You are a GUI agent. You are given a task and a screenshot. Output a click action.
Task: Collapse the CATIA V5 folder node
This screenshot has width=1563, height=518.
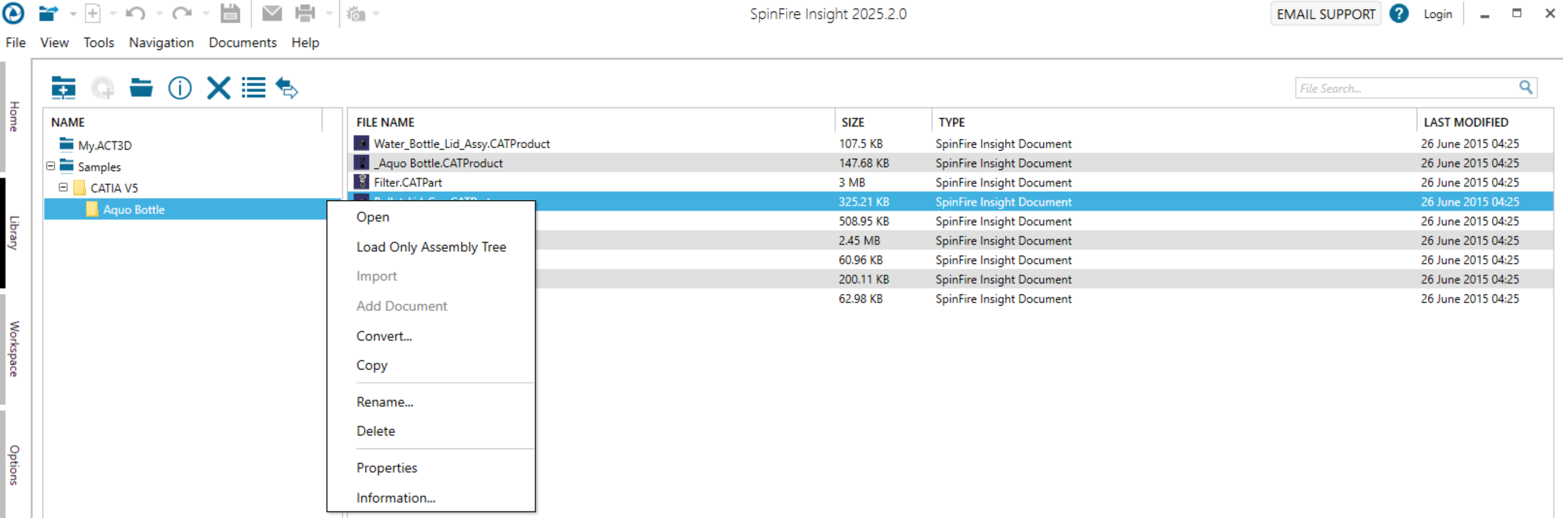click(63, 188)
